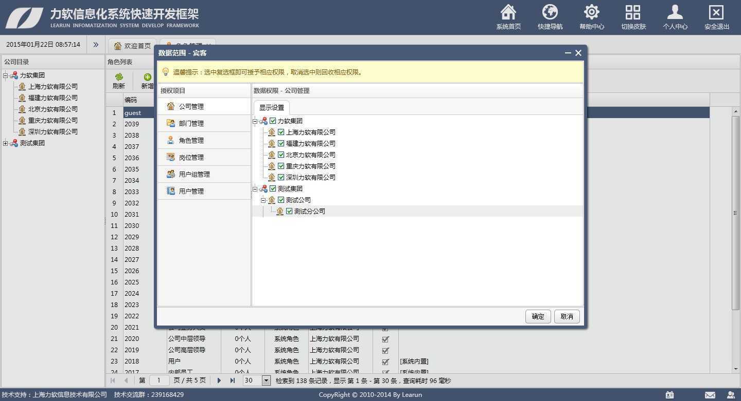Click the users icon at status bar end

coord(731,395)
